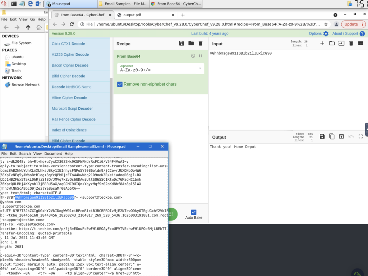The width and height of the screenshot is (368, 276).
Task: Select the Chrome address bar
Action: [x=208, y=24]
